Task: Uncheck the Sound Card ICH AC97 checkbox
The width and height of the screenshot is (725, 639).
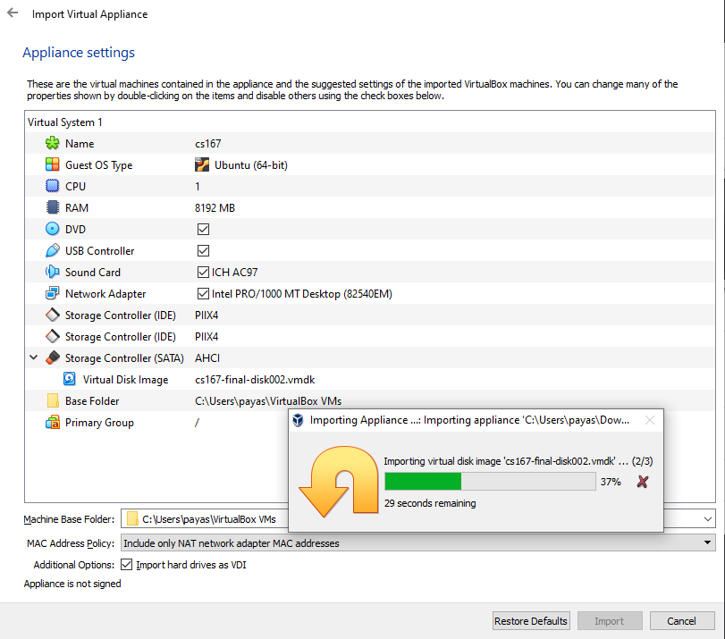Action: click(203, 272)
